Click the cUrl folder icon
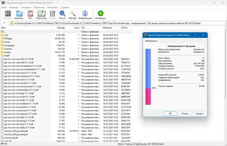 pos(2,35)
